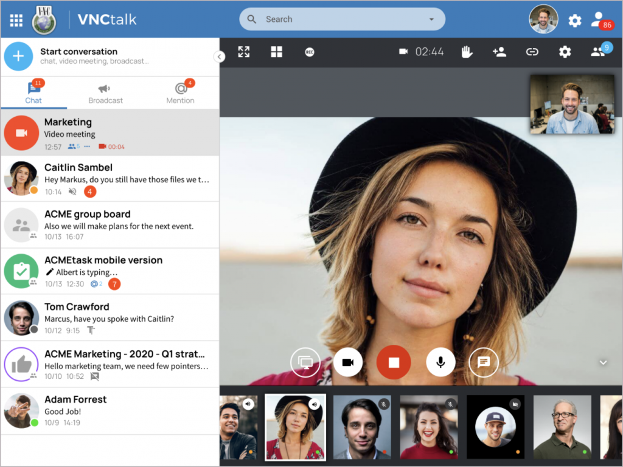Open the Mention tab

(180, 93)
